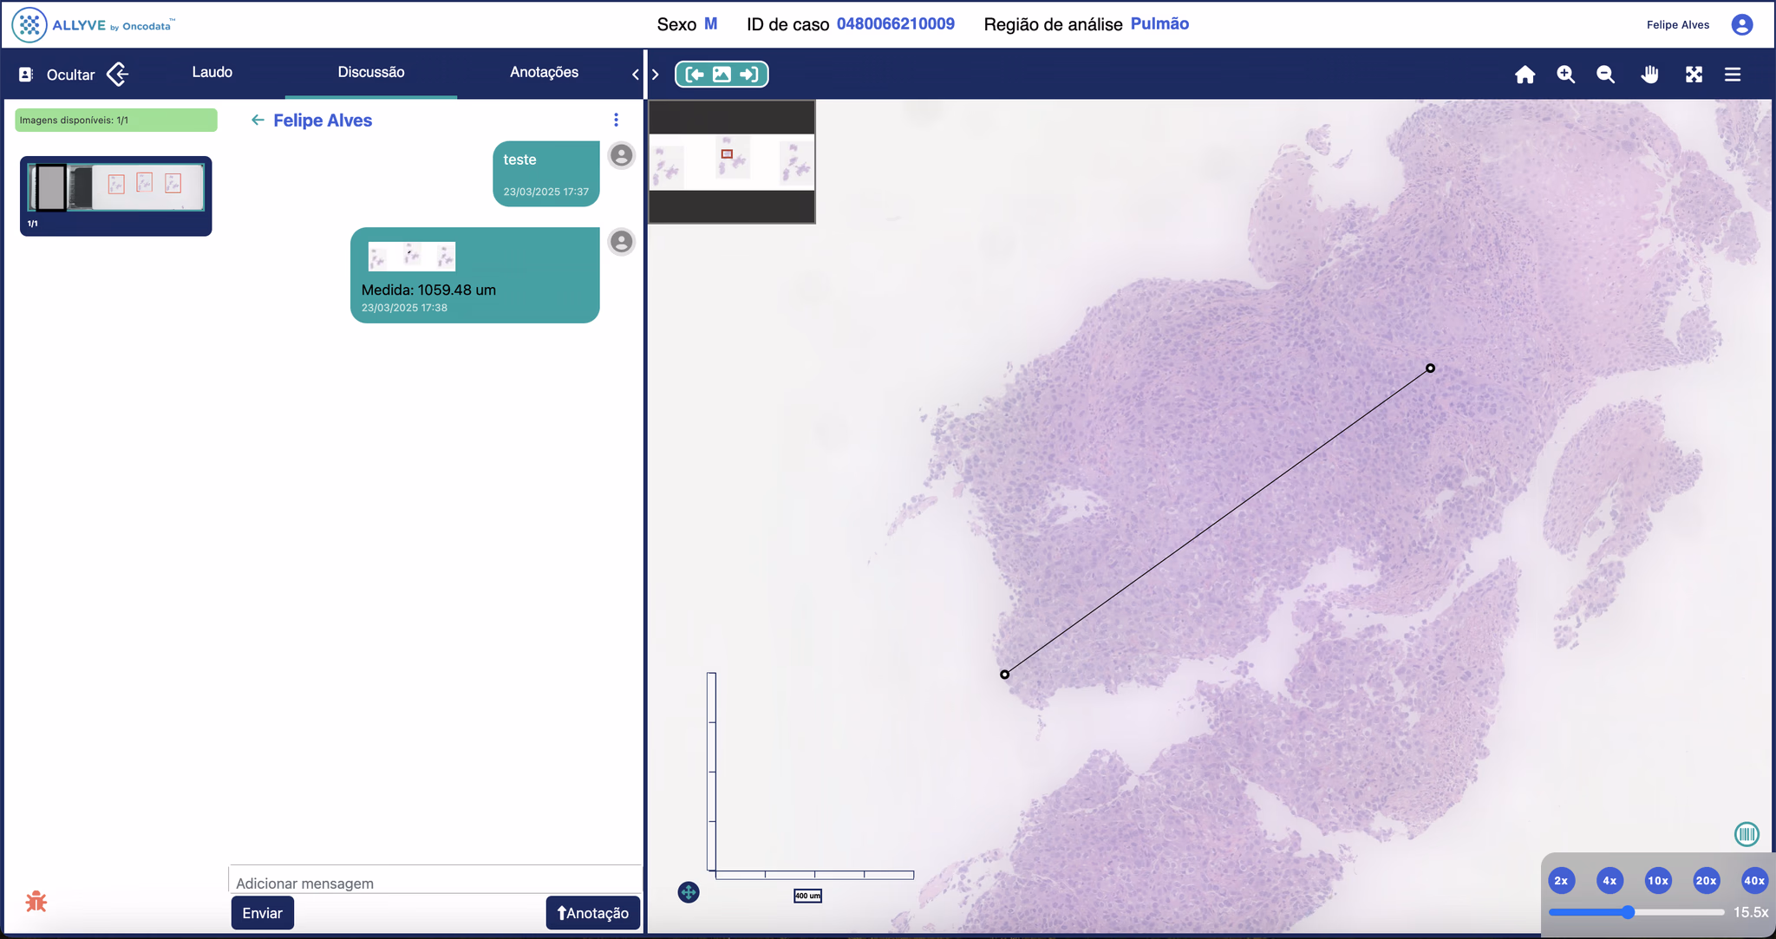Click the Anotação upload button
1776x939 pixels.
[x=592, y=913]
